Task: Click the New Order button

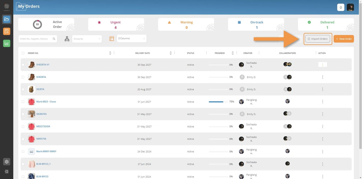Action: pos(344,39)
